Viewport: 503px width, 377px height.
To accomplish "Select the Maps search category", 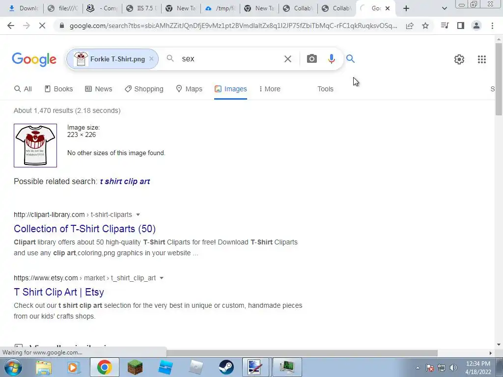I will coord(189,89).
